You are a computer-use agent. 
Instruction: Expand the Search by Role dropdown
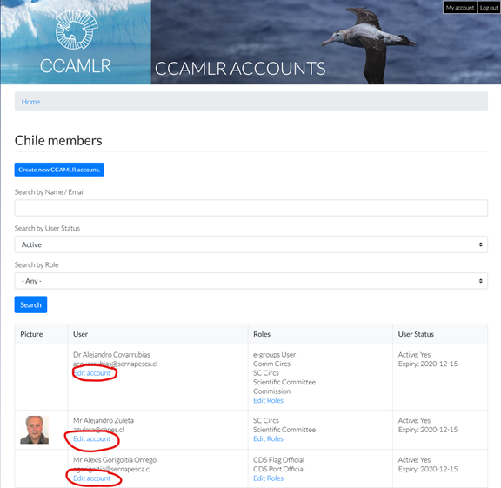(250, 281)
